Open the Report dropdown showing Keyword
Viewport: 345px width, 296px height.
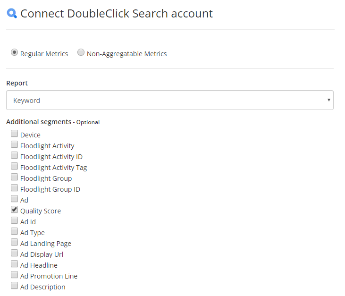(x=169, y=100)
